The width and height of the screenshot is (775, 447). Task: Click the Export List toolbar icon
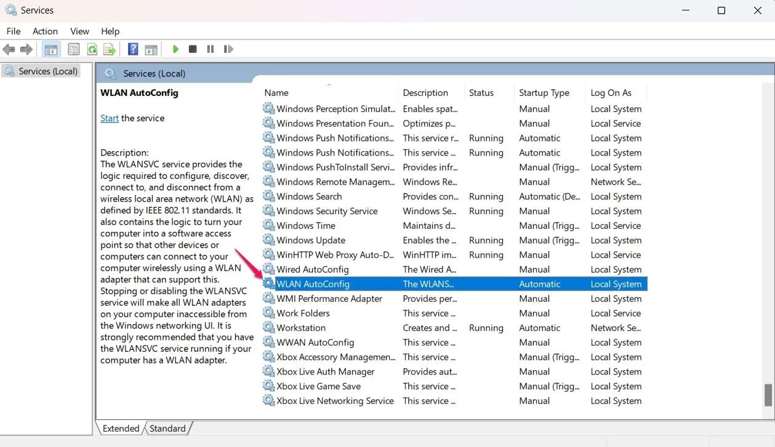tap(110, 49)
